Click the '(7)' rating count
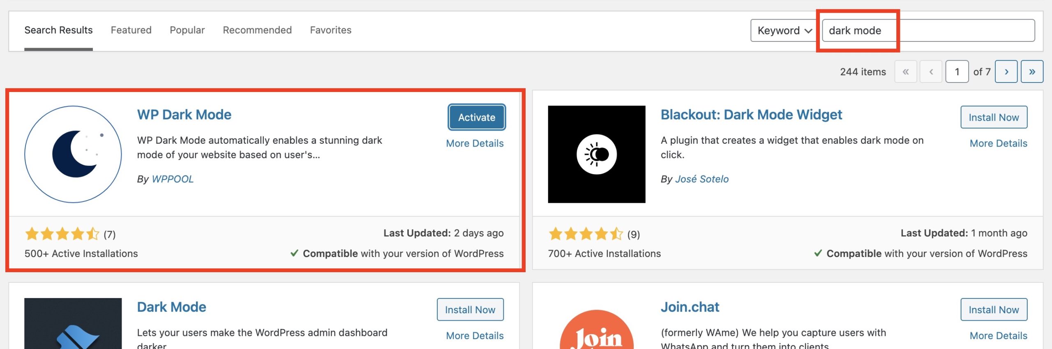The height and width of the screenshot is (349, 1052). 109,234
